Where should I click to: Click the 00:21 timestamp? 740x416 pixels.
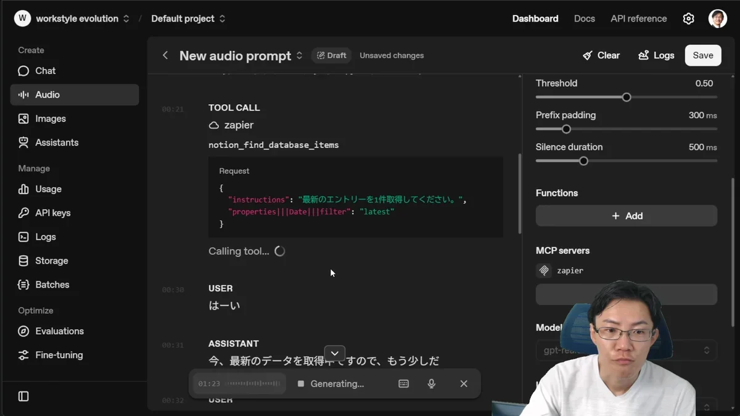pyautogui.click(x=173, y=109)
